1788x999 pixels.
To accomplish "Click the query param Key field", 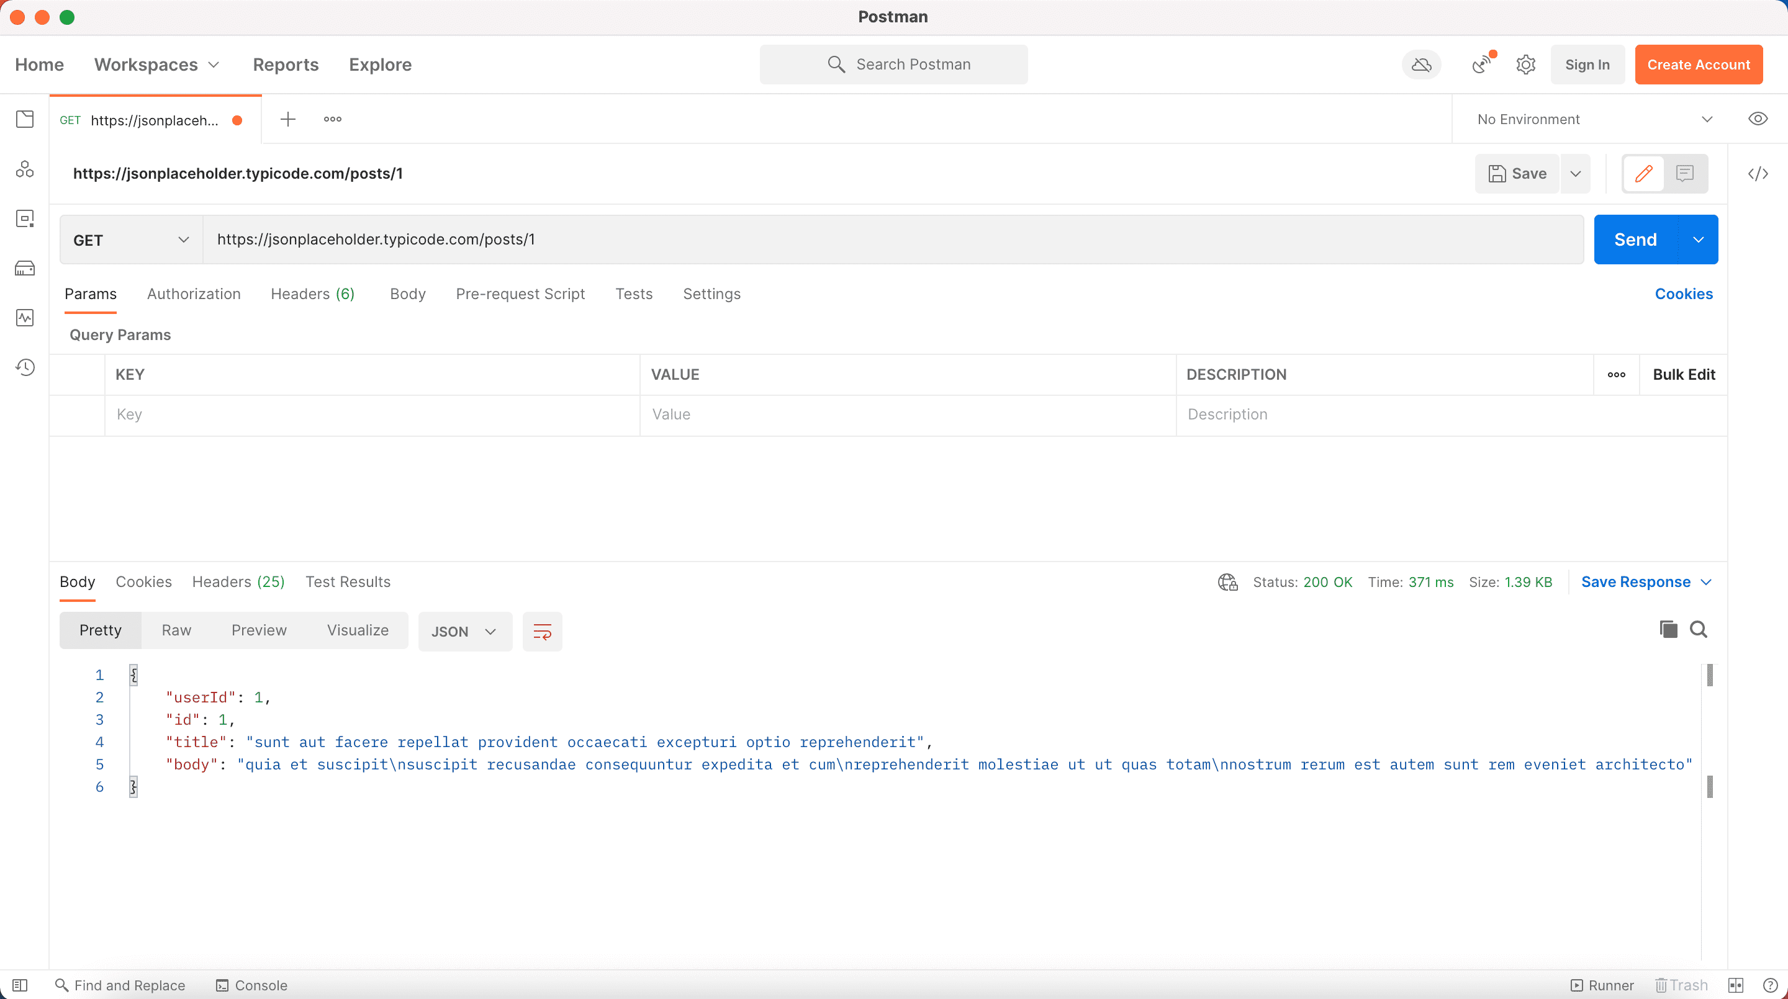I will tap(372, 415).
